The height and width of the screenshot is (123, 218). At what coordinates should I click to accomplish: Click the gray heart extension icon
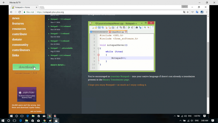pyautogui.click(x=192, y=12)
